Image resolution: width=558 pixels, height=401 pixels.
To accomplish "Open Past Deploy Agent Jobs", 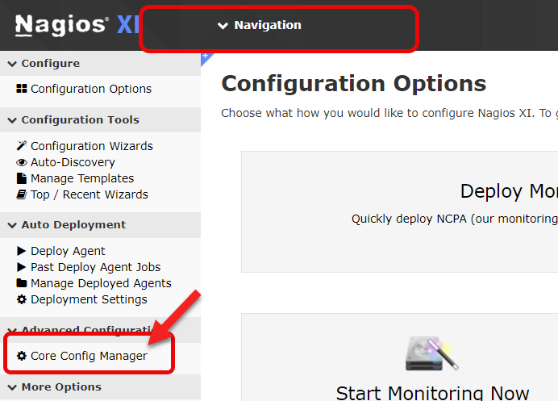I will [x=95, y=267].
